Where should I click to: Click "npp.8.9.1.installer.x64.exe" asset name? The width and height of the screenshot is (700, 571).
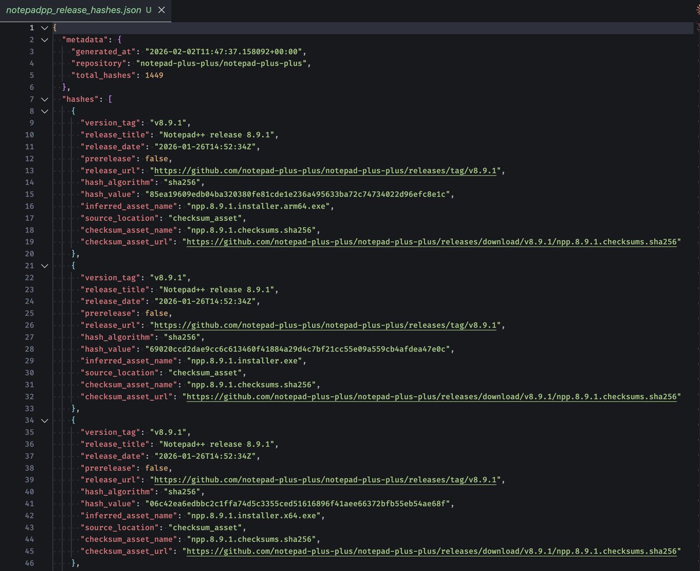point(255,516)
